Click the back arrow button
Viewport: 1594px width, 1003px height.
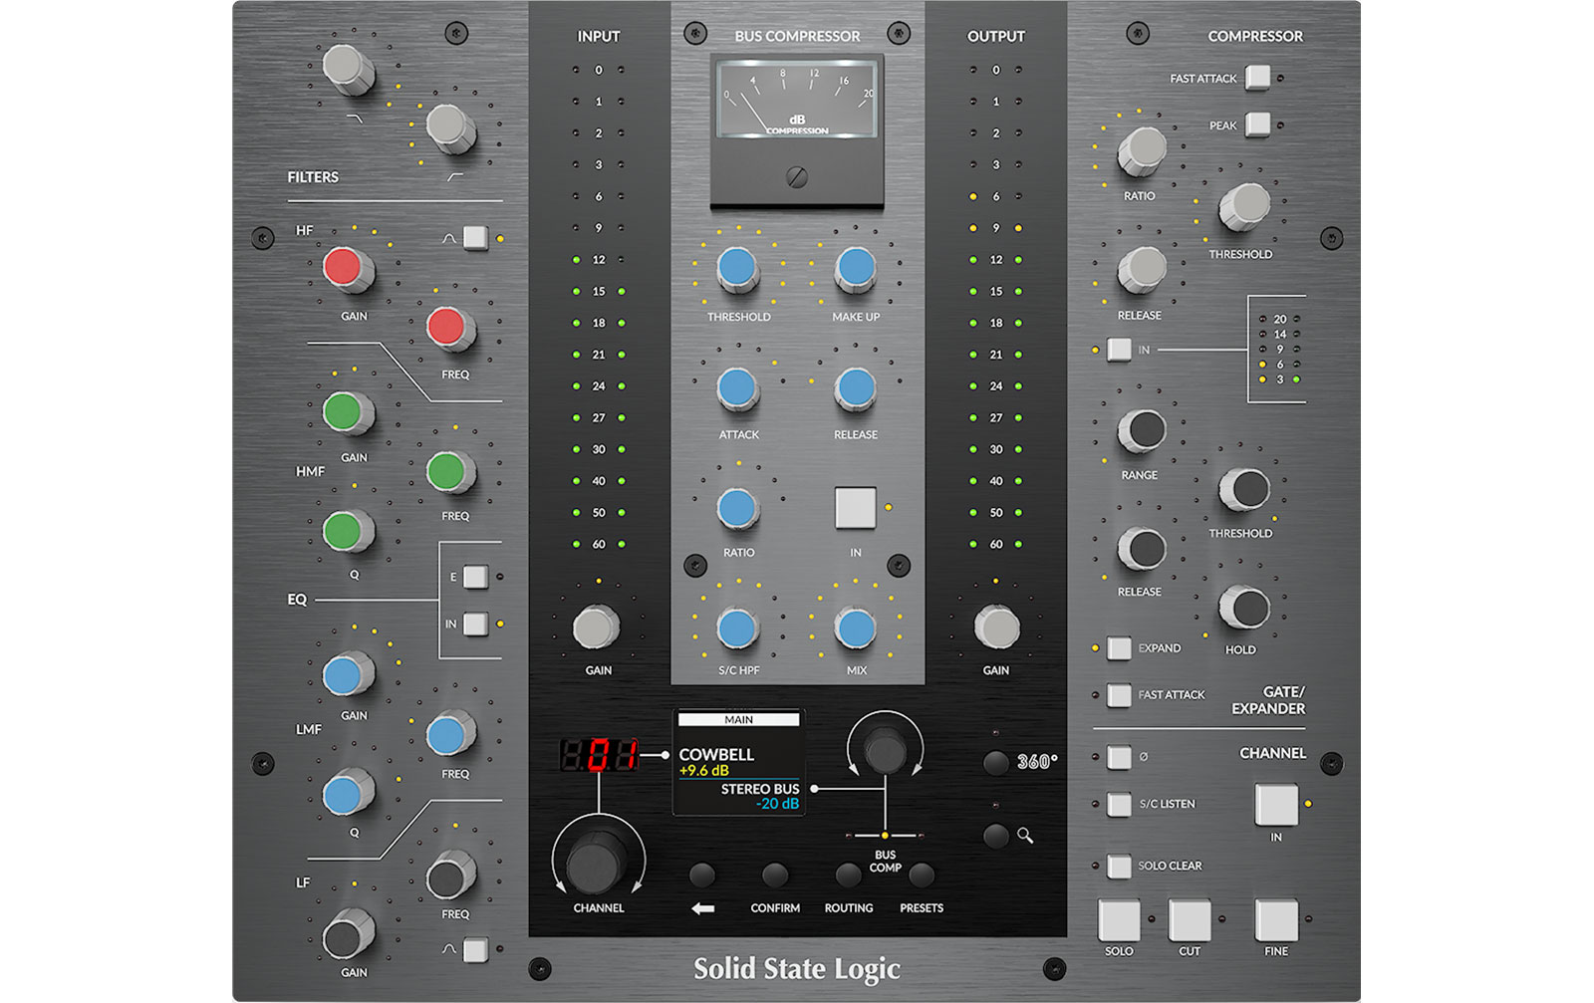(702, 876)
